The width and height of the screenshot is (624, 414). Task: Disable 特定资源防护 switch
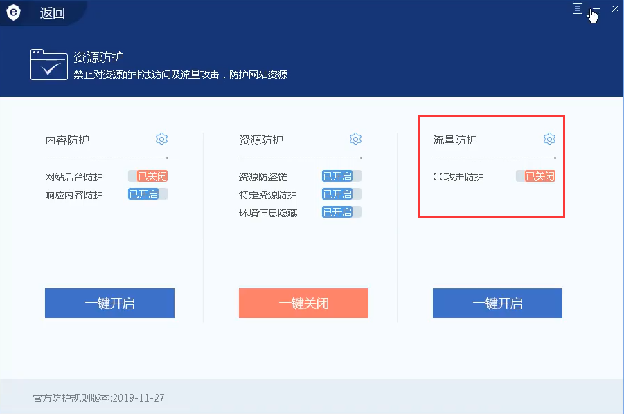click(x=341, y=194)
